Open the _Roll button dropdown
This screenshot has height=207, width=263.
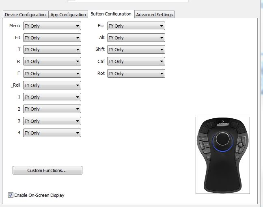pyautogui.click(x=52, y=85)
